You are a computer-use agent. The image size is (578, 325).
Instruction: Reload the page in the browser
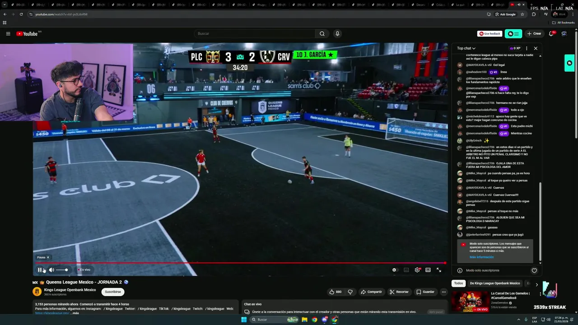coord(21,14)
